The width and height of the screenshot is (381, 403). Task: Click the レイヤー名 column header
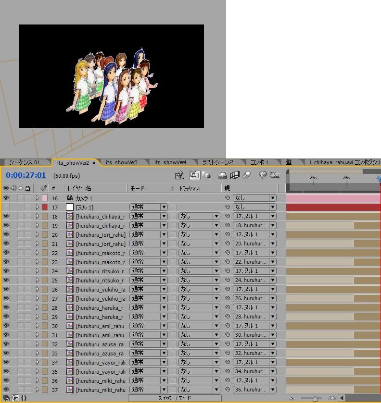pos(79,188)
